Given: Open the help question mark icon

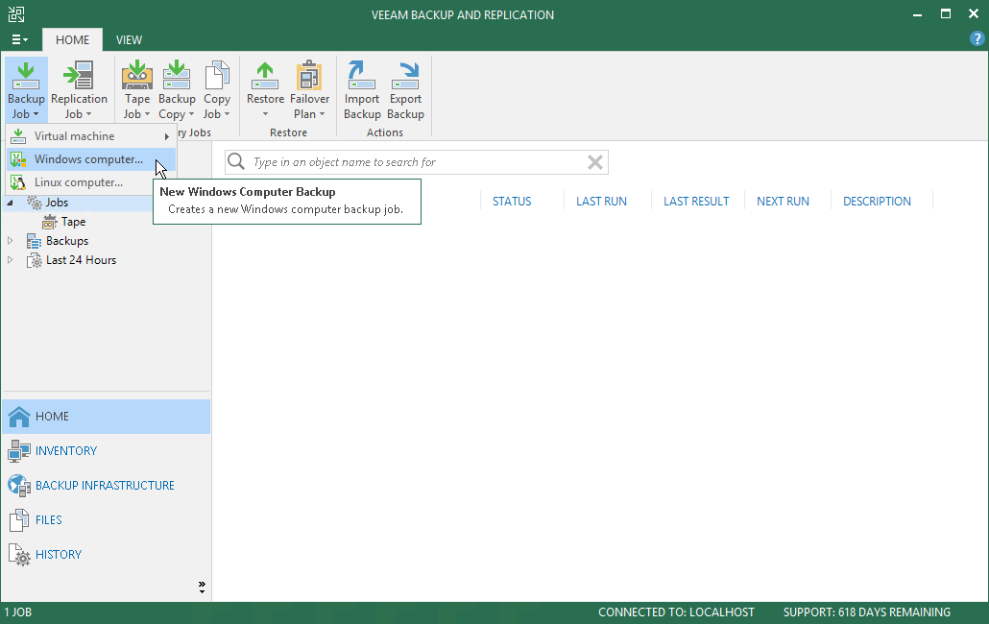Looking at the screenshot, I should click(x=977, y=39).
